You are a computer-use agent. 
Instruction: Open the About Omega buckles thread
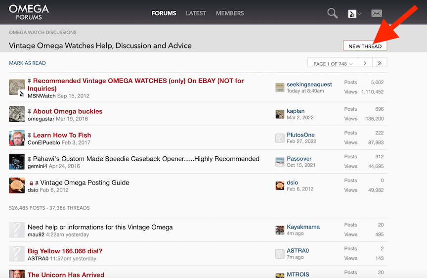[x=68, y=111]
